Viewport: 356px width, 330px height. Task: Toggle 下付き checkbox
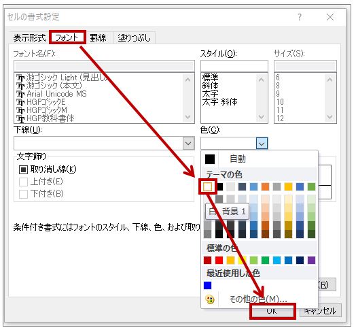tap(23, 194)
